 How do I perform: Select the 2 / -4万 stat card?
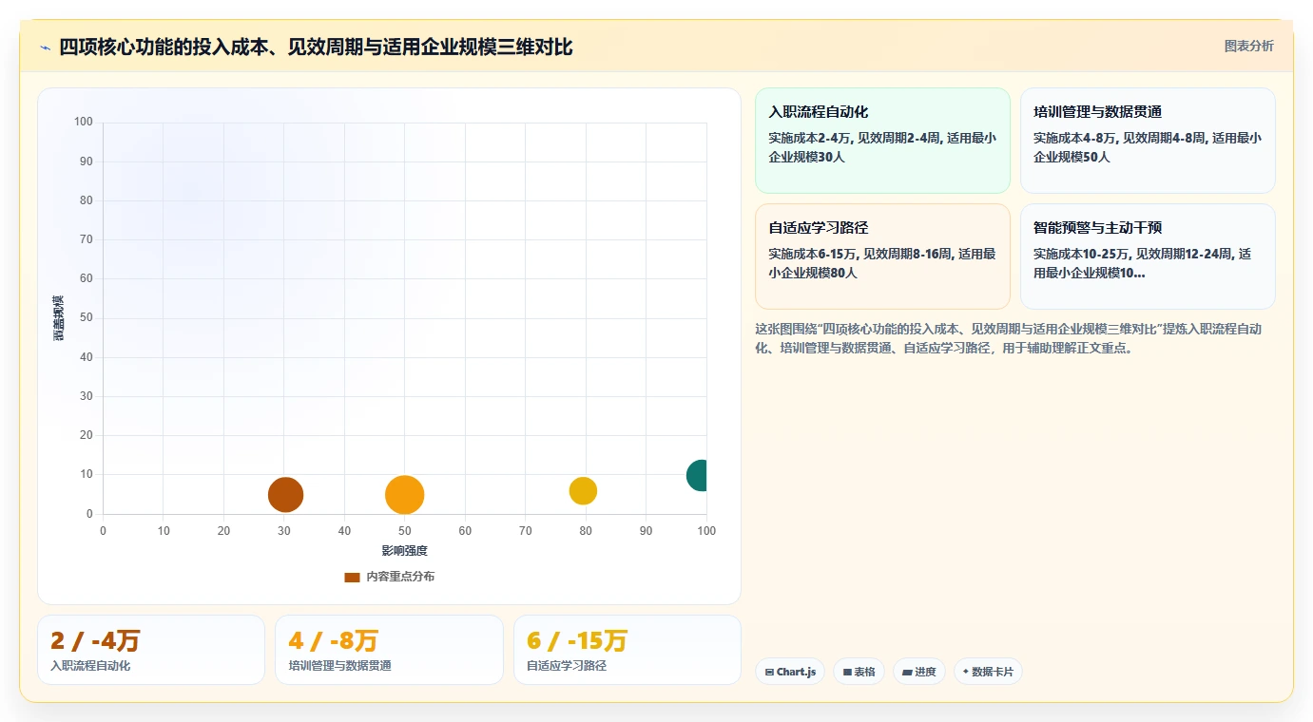(x=151, y=650)
